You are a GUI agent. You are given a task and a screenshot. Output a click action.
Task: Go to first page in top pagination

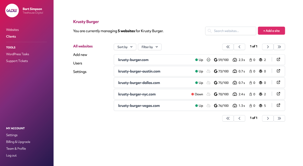coord(228,47)
